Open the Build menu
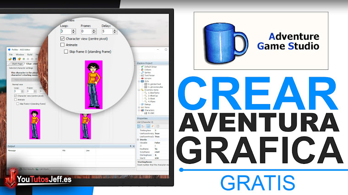The image size is (348, 195). [30, 54]
